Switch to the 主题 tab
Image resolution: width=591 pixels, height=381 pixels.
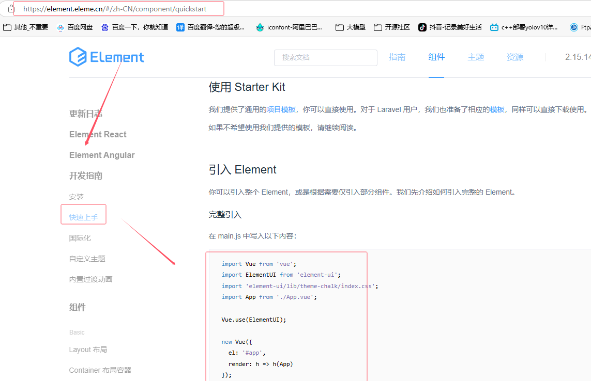[476, 57]
